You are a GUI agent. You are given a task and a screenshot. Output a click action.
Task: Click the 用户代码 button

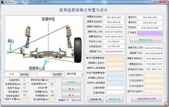[x=24, y=74]
